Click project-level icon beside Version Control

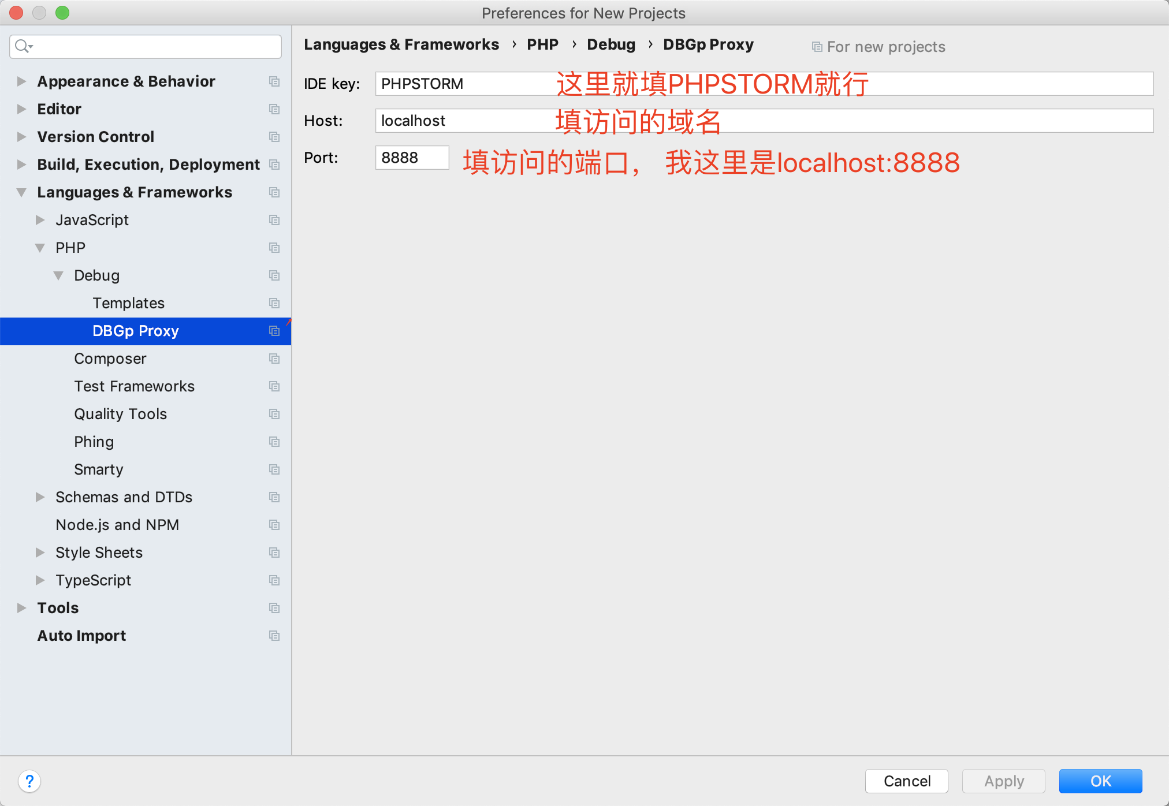coord(274,137)
